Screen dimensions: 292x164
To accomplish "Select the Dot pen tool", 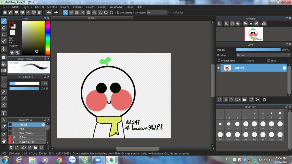I will point(4,41).
